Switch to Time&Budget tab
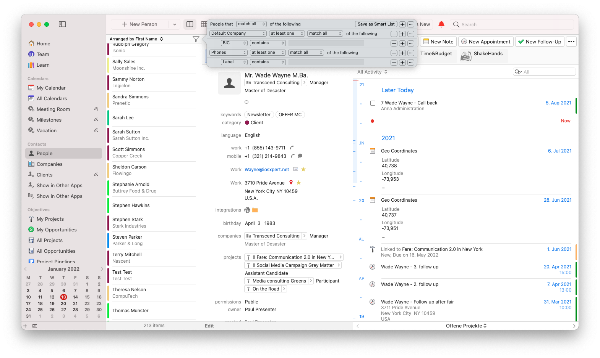600x358 pixels. (x=436, y=54)
